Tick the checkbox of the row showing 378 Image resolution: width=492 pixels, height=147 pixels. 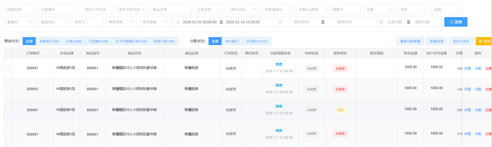[x=8, y=134]
